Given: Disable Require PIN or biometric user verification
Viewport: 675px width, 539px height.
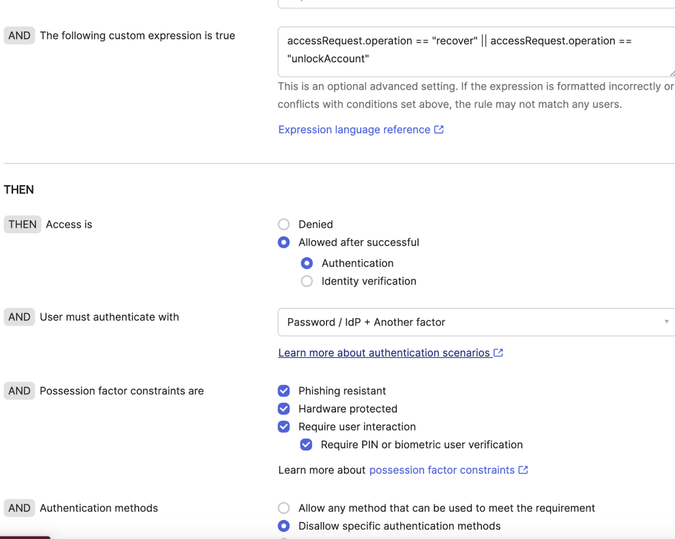Looking at the screenshot, I should [306, 445].
